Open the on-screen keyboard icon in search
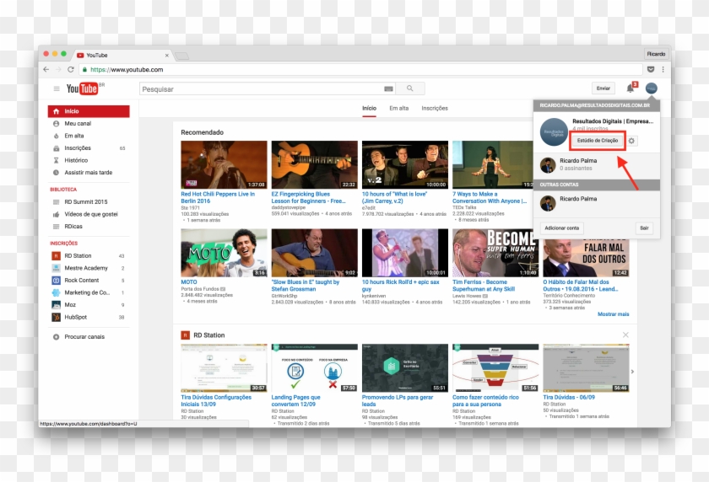Screen dimensions: 709x482 (388, 89)
